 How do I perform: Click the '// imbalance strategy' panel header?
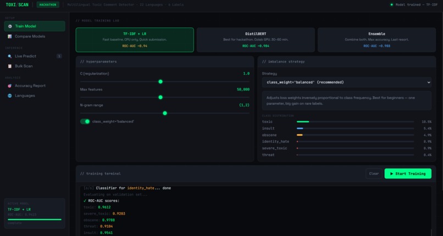click(347, 61)
